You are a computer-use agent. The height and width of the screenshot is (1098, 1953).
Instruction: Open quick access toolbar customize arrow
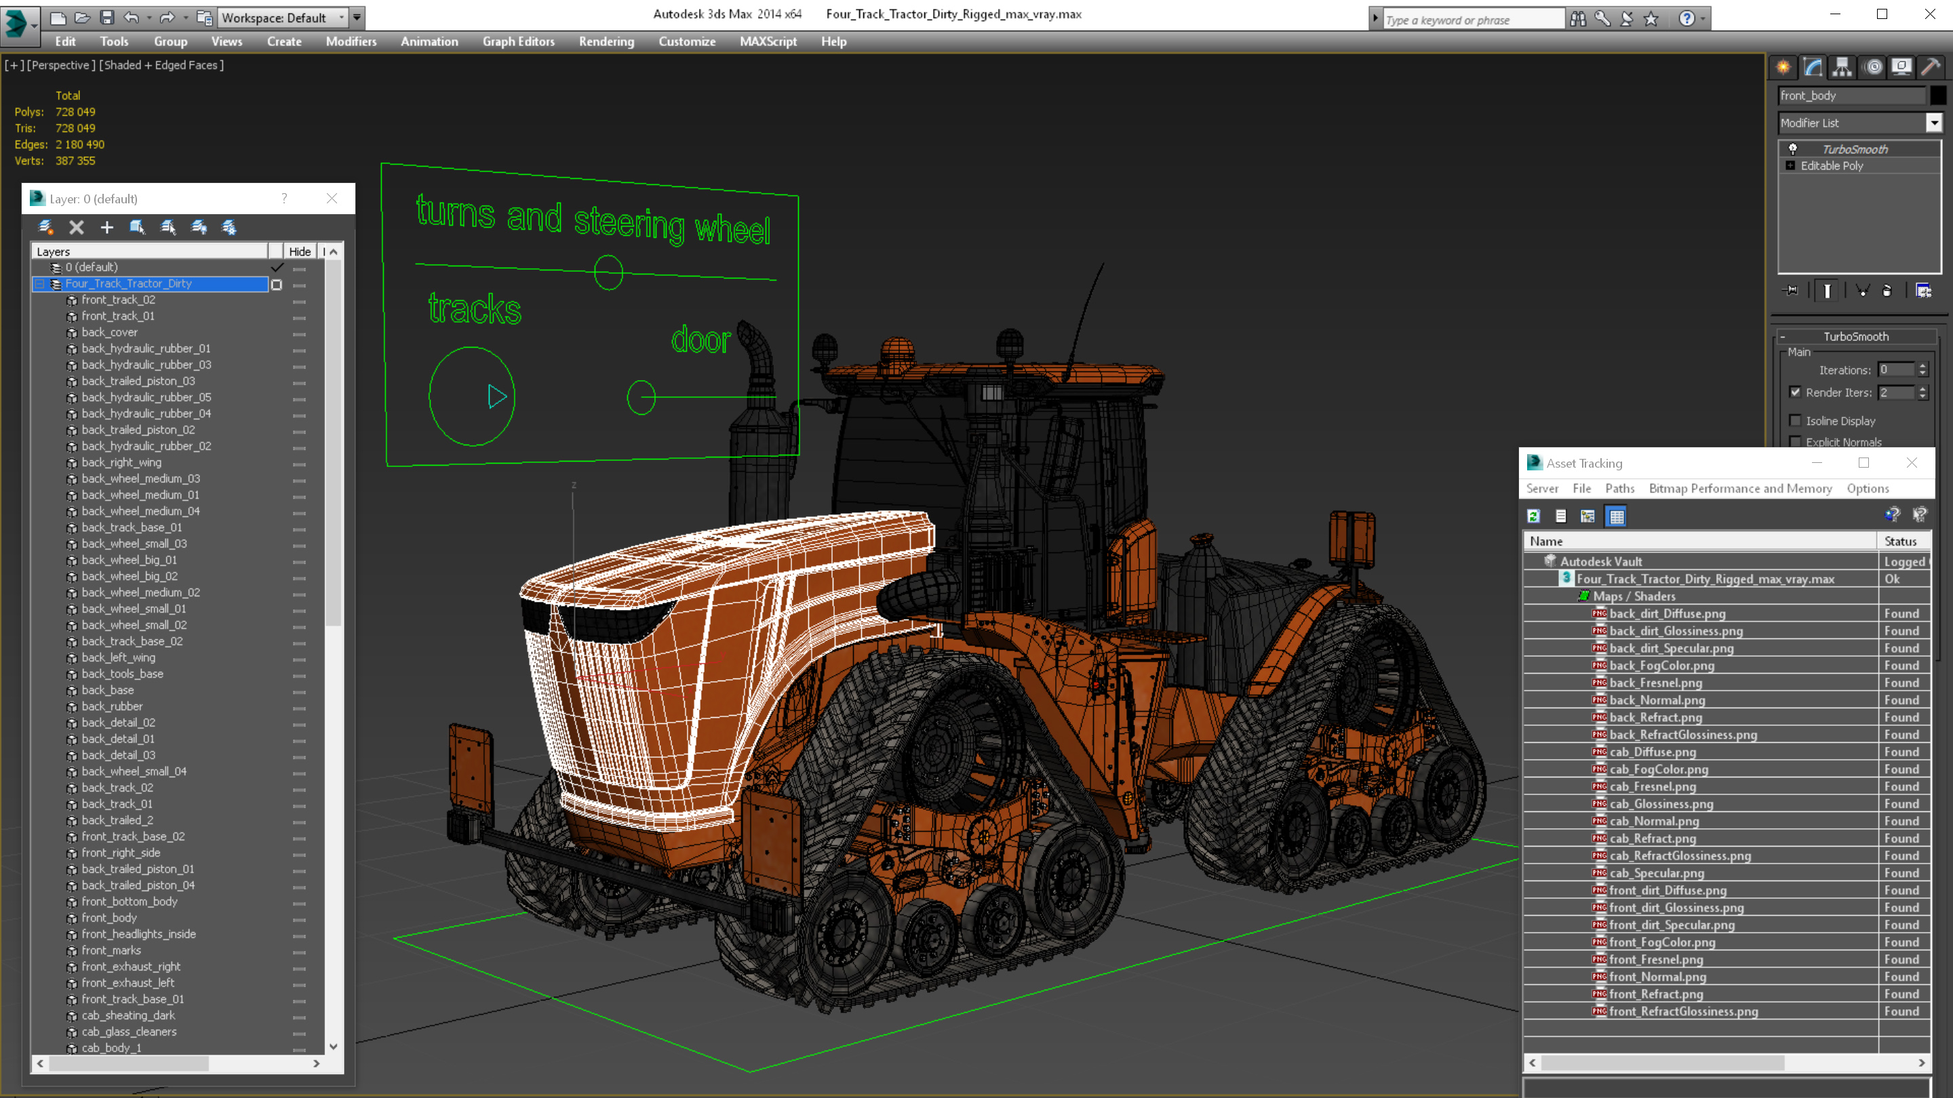pos(357,18)
